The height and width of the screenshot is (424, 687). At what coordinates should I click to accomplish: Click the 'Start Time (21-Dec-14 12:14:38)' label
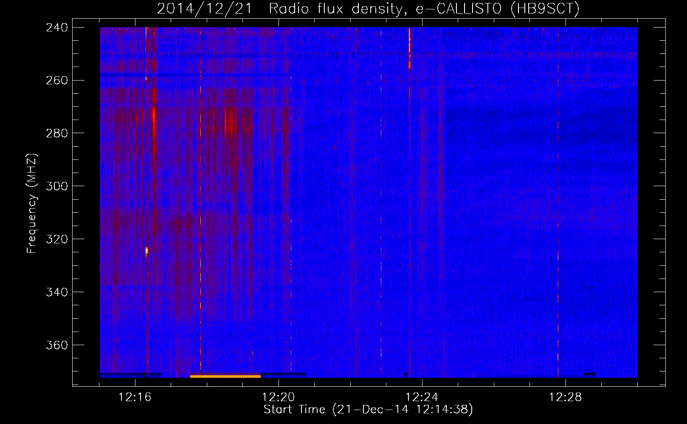point(368,410)
